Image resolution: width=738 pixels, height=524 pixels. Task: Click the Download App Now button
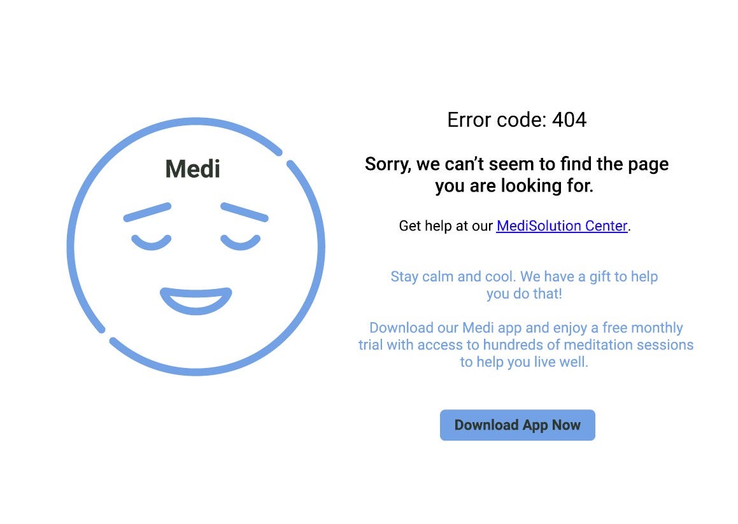pyautogui.click(x=517, y=425)
